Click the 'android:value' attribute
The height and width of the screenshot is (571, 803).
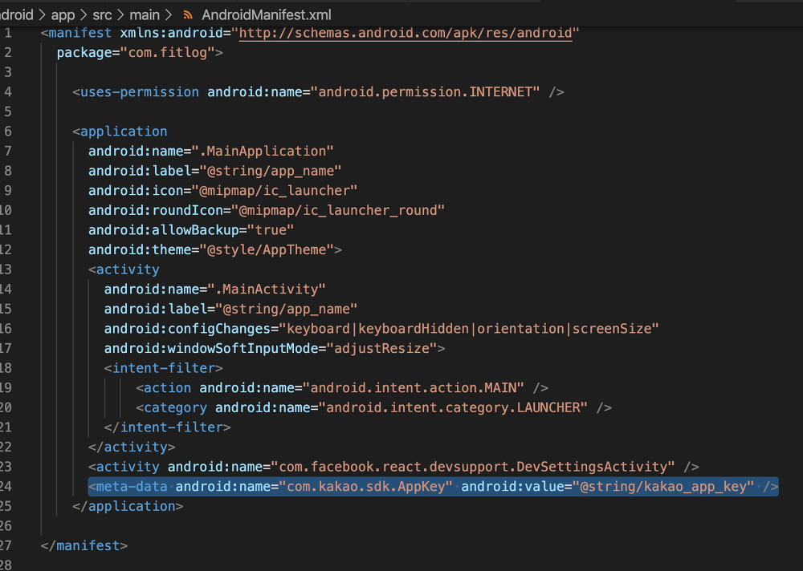click(512, 487)
